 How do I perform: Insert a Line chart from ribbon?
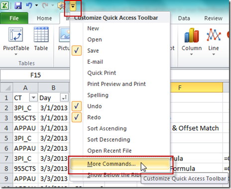214,35
